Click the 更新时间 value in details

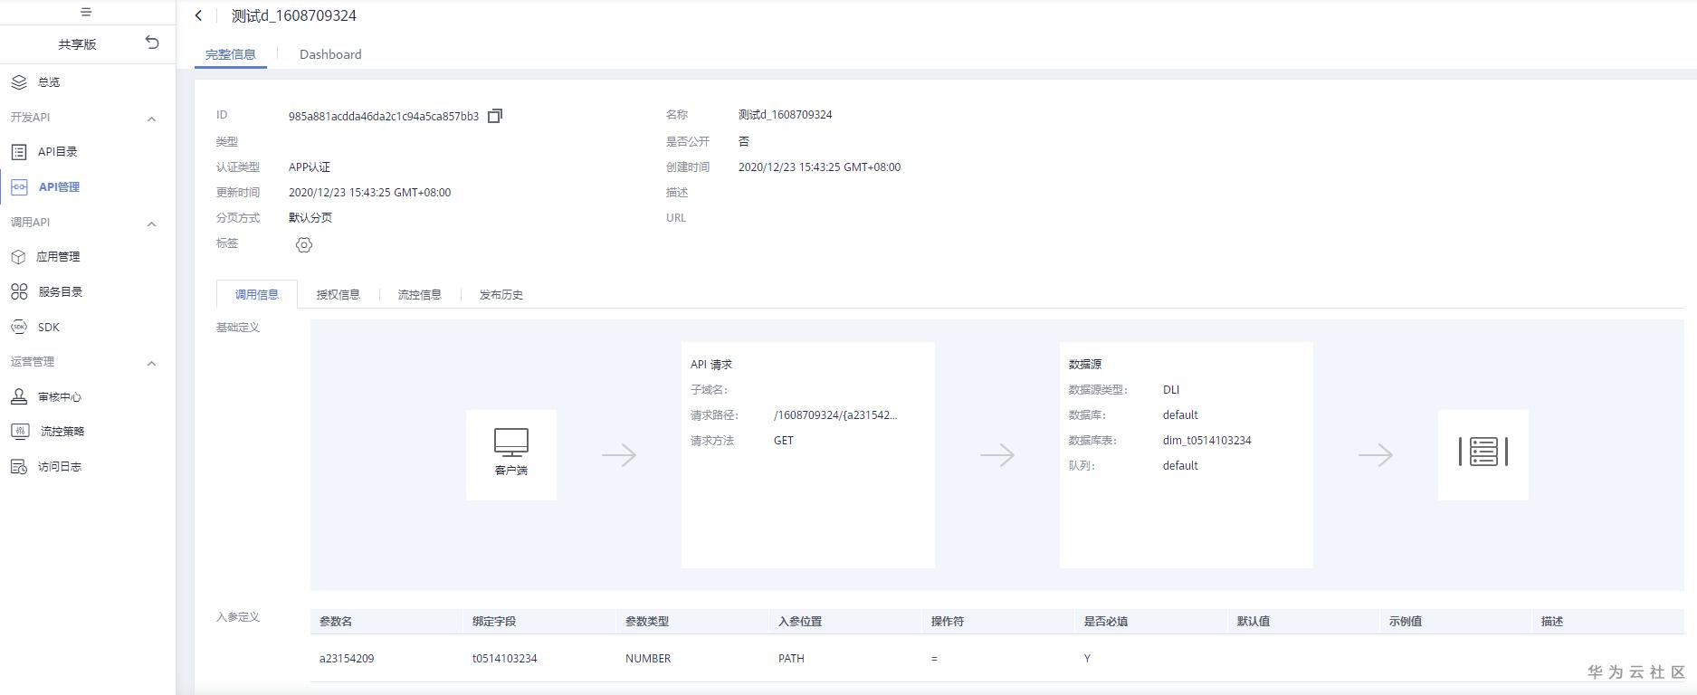369,193
